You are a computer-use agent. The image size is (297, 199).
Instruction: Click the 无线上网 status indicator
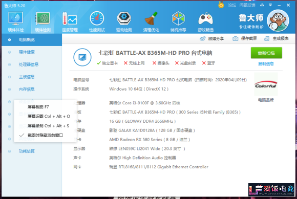134,63
